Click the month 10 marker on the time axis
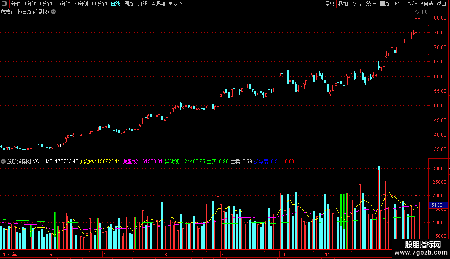The image size is (450, 259). [x=282, y=254]
